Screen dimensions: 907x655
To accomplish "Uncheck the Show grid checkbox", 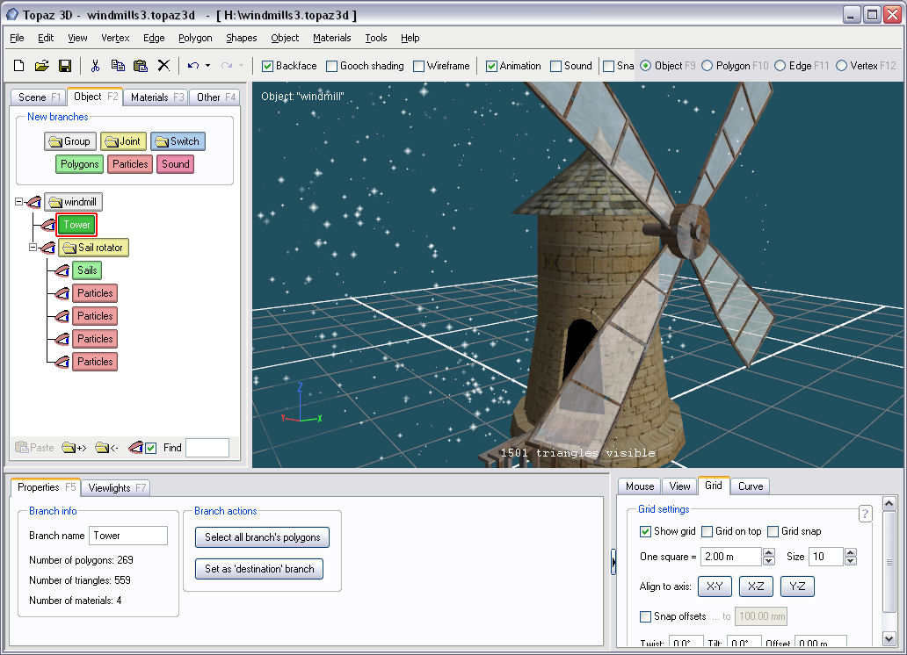I will [x=646, y=531].
